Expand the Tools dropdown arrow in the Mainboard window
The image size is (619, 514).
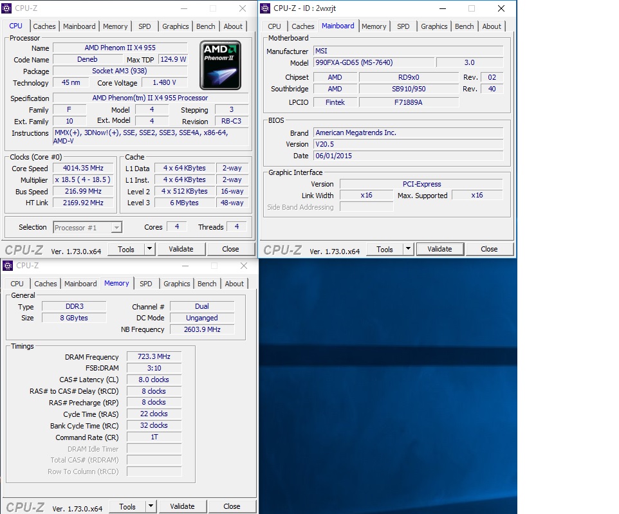coord(408,250)
